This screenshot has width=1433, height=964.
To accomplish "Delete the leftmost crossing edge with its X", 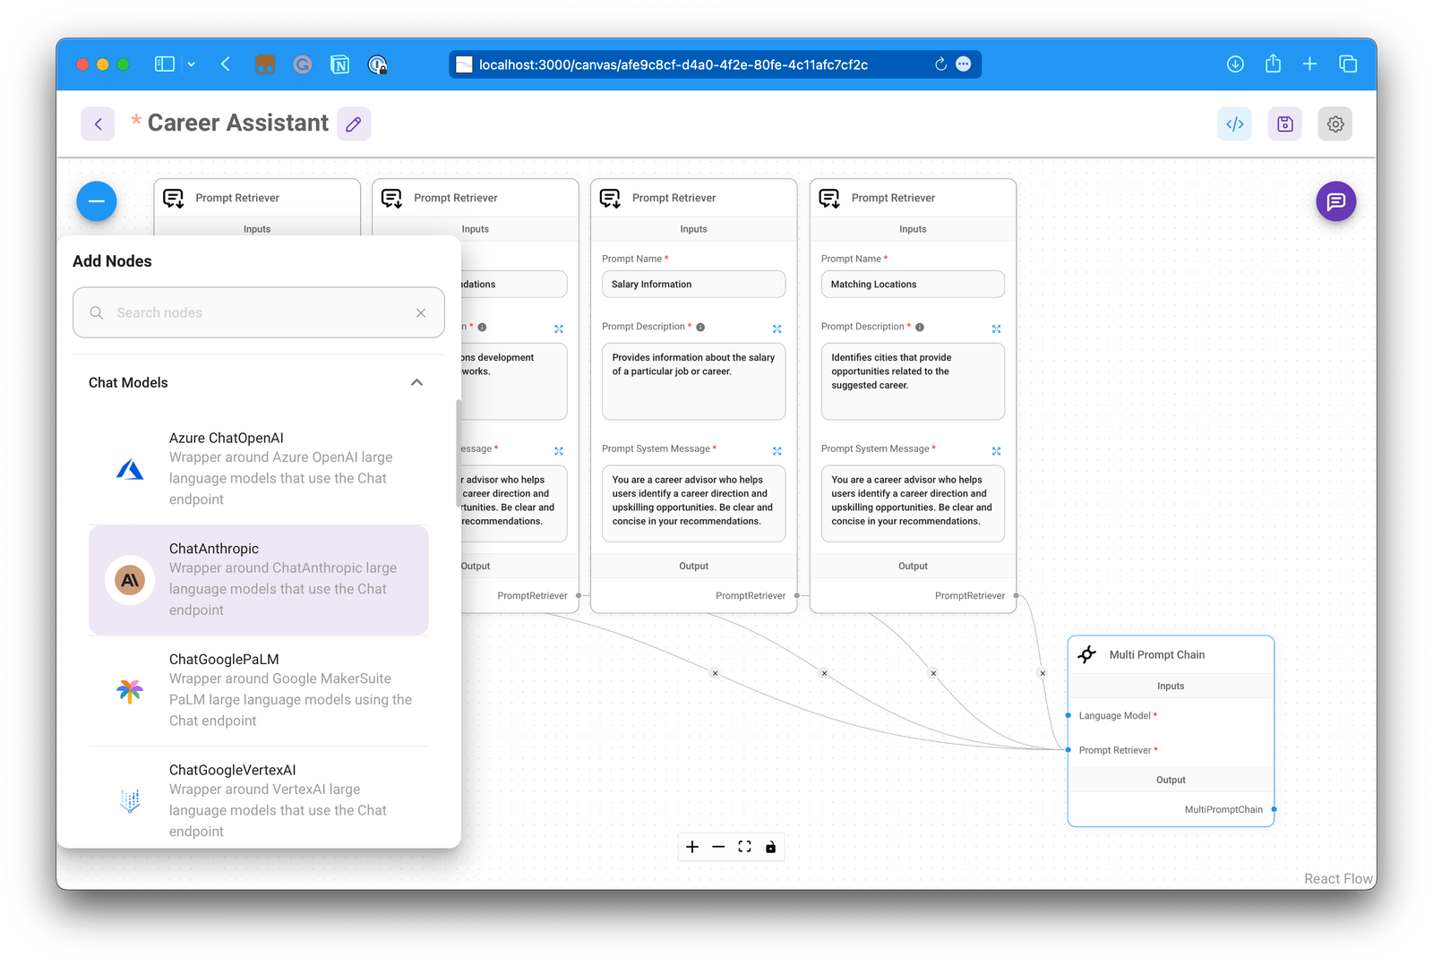I will point(715,673).
